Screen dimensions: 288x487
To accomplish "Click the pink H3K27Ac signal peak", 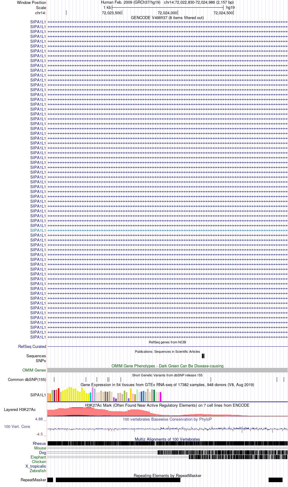I will (x=80, y=412).
